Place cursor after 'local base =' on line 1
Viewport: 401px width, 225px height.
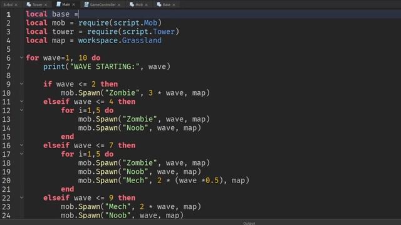[x=79, y=14]
